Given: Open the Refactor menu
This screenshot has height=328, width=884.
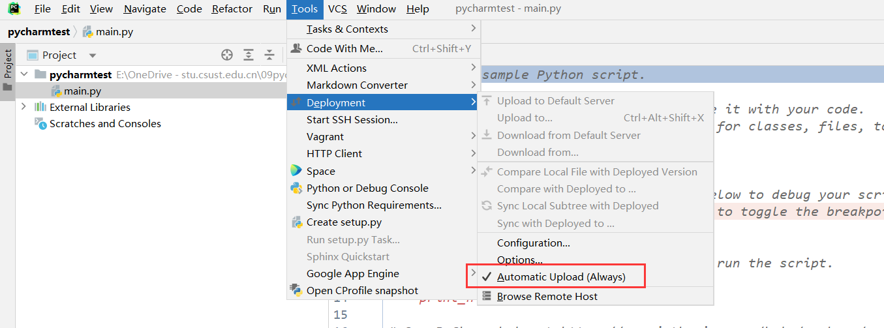Looking at the screenshot, I should pos(232,8).
